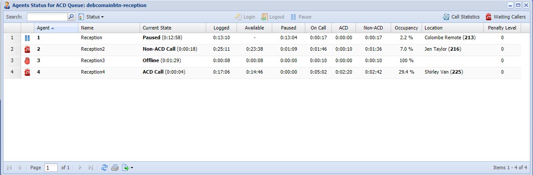Click the paused status icon for Reception

(27, 38)
